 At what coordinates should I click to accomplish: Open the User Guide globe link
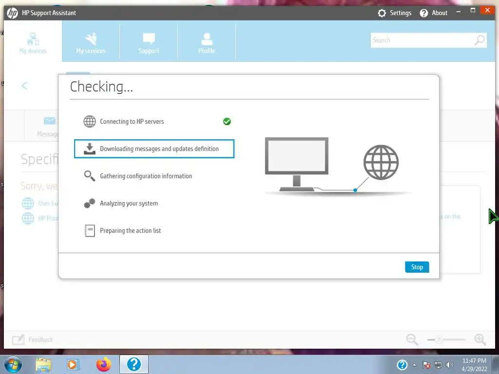coord(28,203)
